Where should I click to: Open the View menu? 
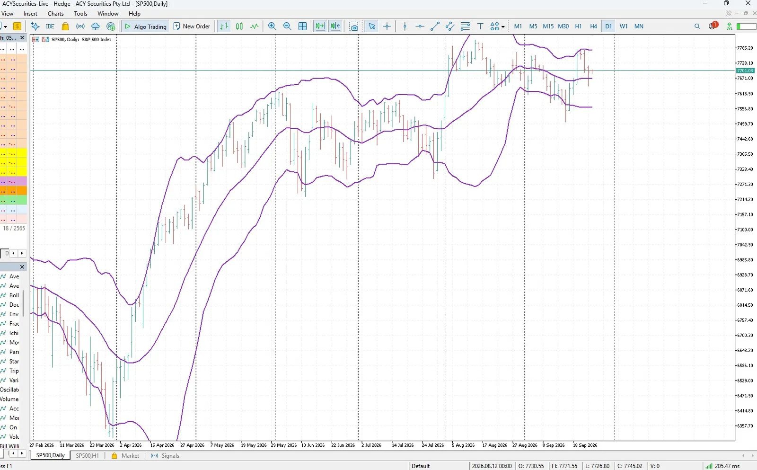[8, 14]
